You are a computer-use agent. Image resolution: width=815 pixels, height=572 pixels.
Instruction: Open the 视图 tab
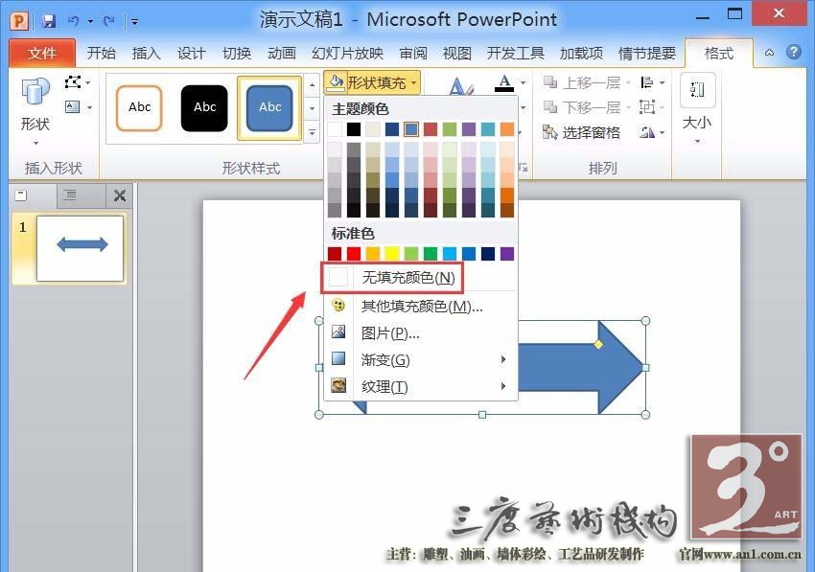[x=456, y=53]
